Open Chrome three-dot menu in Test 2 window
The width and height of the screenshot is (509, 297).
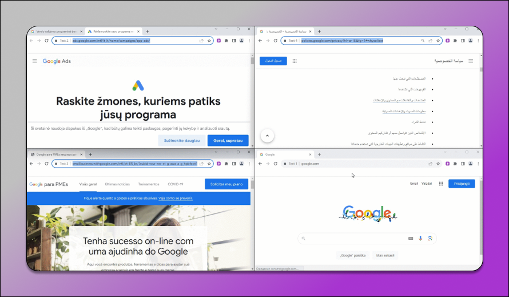(249, 41)
